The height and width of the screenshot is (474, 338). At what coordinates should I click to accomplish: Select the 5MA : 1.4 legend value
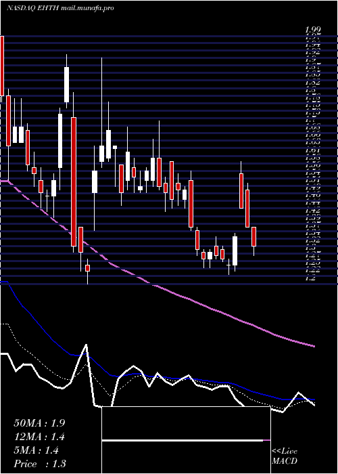[x=37, y=450]
